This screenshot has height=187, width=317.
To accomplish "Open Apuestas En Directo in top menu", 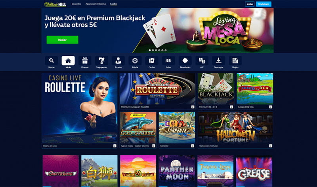I will (95, 4).
